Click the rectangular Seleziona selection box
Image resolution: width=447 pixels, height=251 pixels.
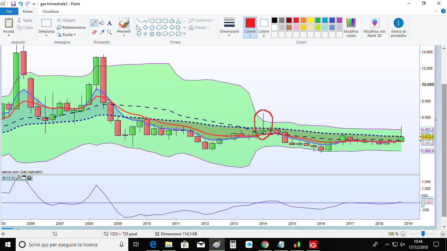coord(46,23)
